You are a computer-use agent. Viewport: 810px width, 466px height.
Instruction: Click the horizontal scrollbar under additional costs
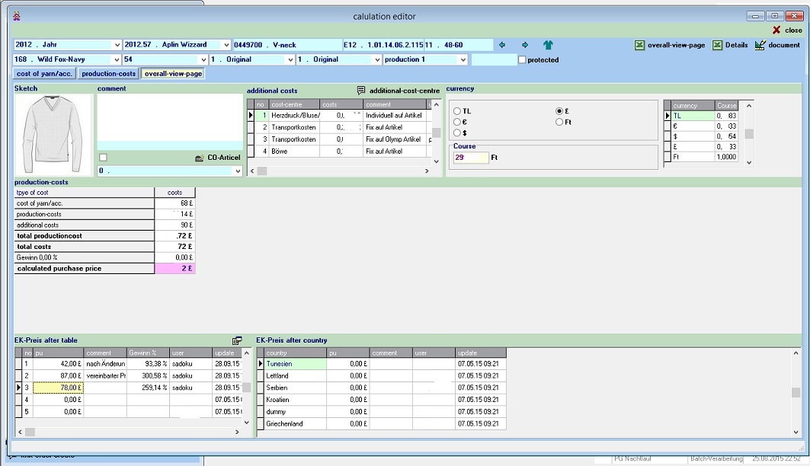pyautogui.click(x=341, y=171)
